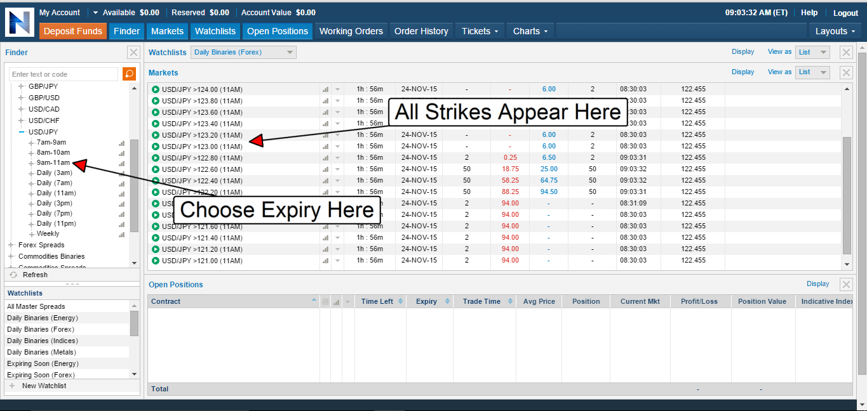Open the Charts dropdown menu
The height and width of the screenshot is (411, 867).
click(530, 31)
